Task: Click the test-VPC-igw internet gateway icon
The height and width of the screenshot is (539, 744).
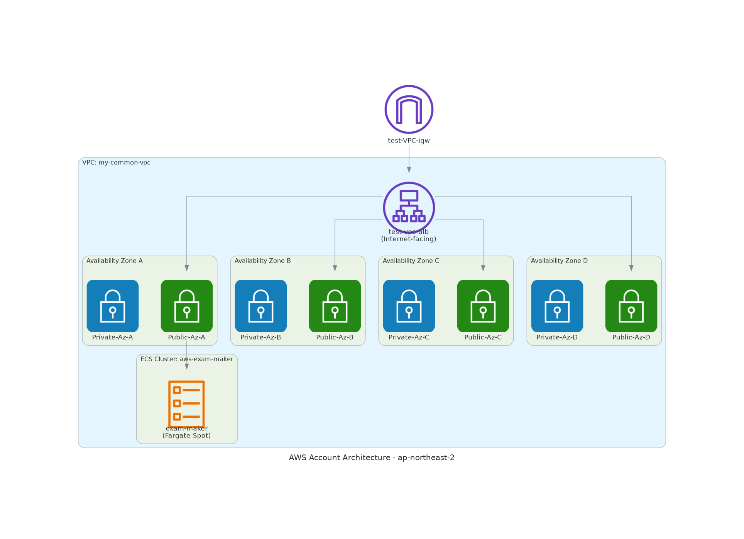Action: 409,109
